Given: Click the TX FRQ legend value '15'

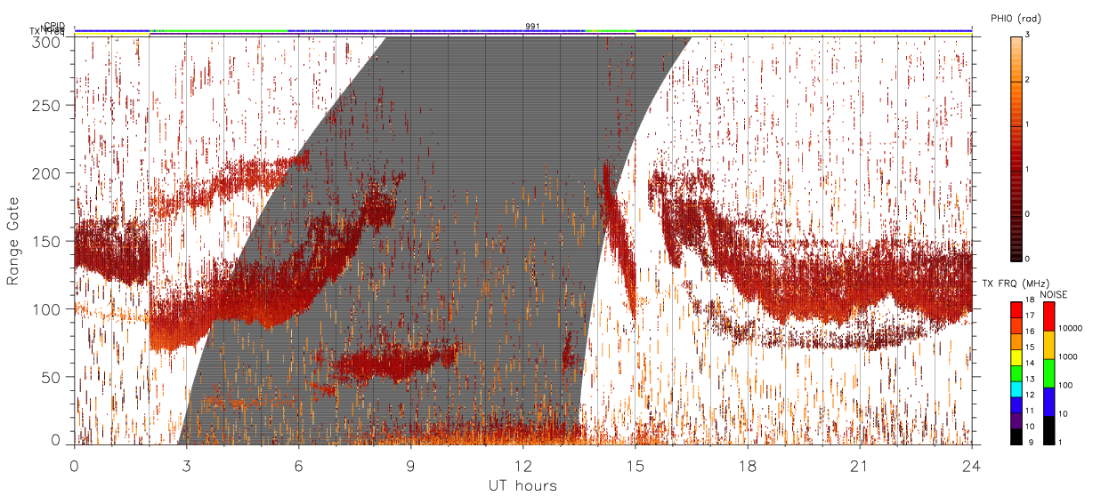Looking at the screenshot, I should (x=1029, y=348).
